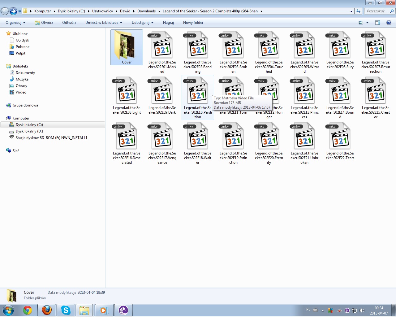Expand the breadcrumb arrow after Dawid
This screenshot has width=396, height=317.
coord(134,11)
